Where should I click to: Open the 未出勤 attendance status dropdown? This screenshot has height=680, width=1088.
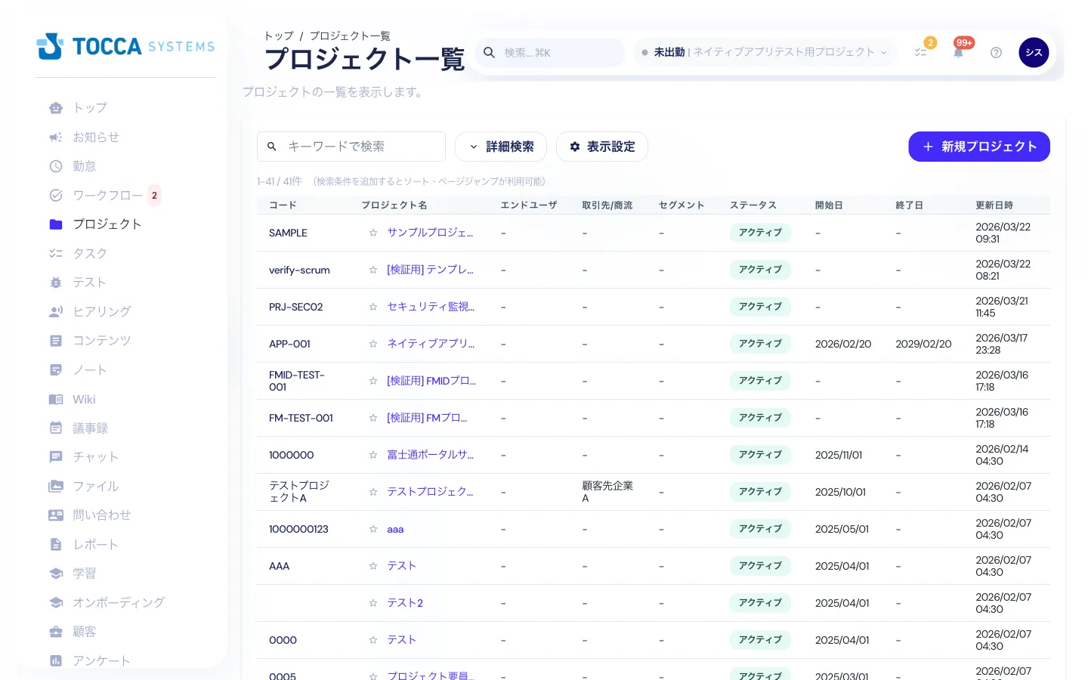click(x=669, y=52)
